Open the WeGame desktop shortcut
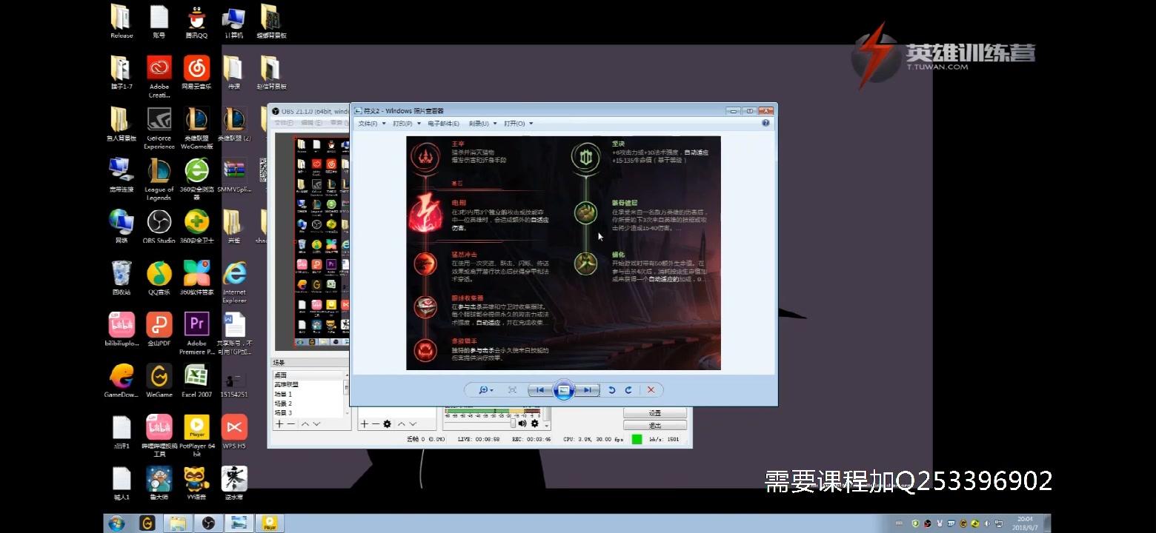Image resolution: width=1156 pixels, height=533 pixels. point(159,381)
